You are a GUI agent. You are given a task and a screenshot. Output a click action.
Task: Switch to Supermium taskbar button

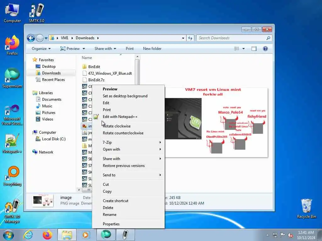(x=106, y=235)
